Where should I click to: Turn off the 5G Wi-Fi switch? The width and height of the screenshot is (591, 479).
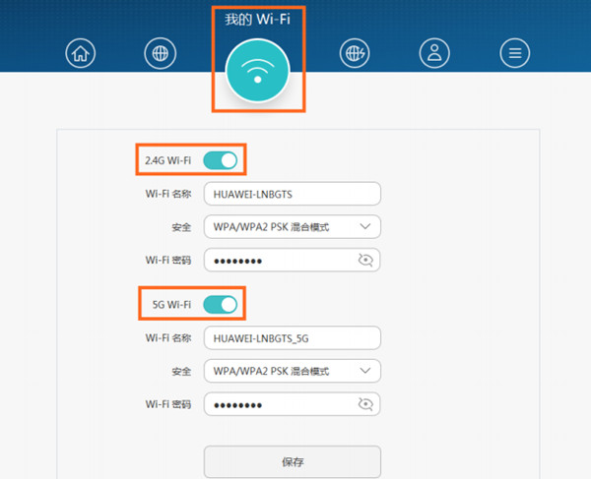click(x=221, y=305)
